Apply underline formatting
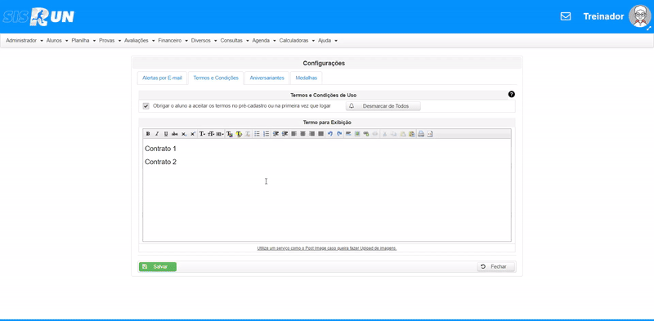 pyautogui.click(x=166, y=134)
